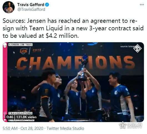The image size is (147, 134).
Task: Click the 131.8K views counter
Action: [x=26, y=117]
